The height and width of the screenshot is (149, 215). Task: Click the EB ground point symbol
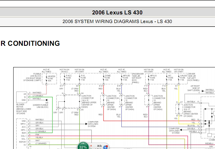(x=47, y=100)
